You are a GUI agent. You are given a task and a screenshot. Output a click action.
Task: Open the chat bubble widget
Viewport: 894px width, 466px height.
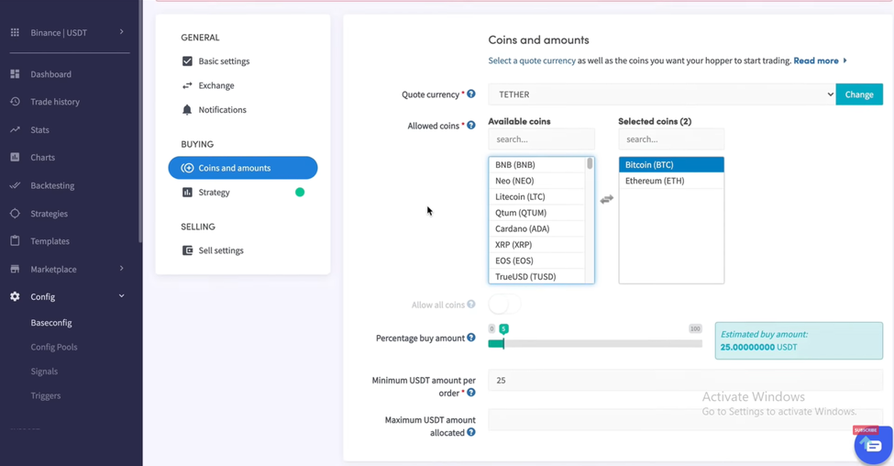click(x=873, y=446)
